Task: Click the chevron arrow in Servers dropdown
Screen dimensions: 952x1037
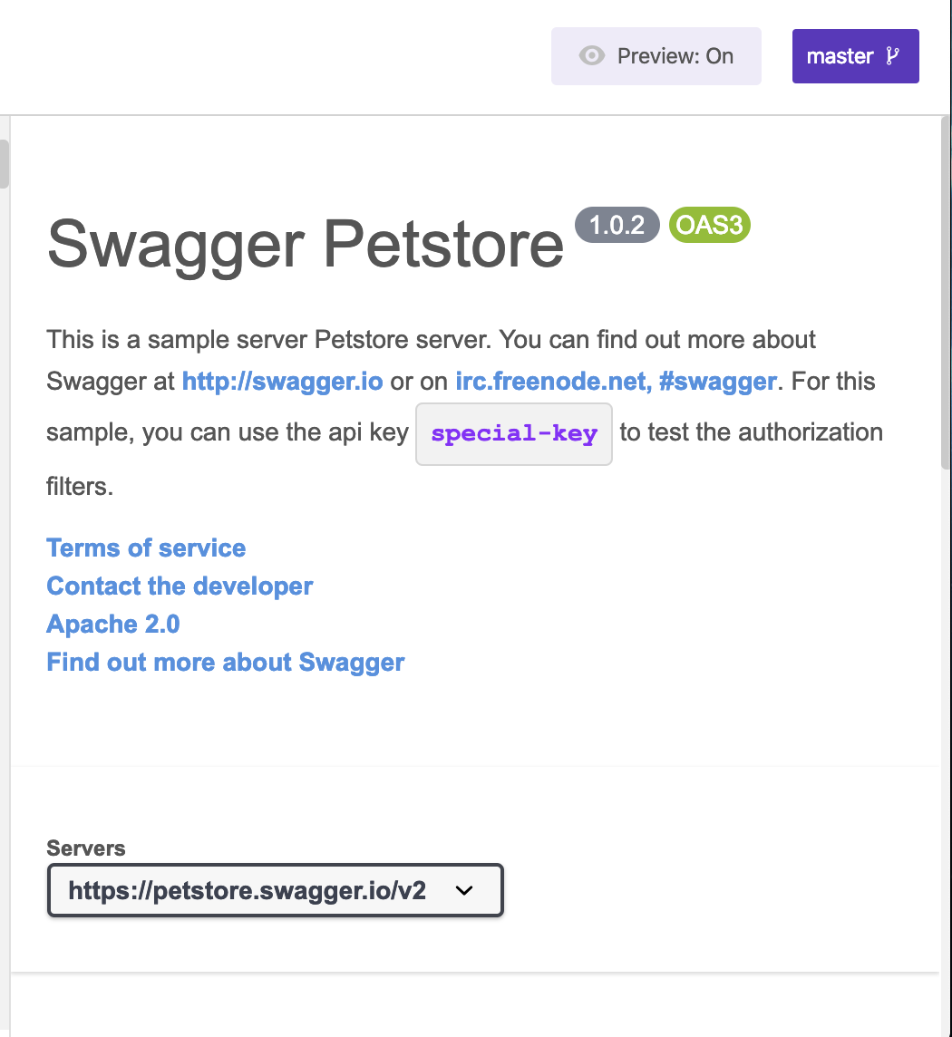Action: 464,890
